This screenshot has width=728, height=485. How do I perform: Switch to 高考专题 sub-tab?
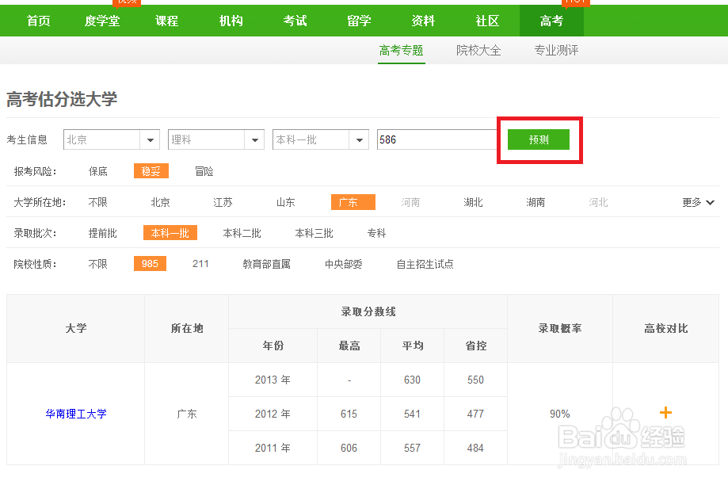(x=401, y=50)
